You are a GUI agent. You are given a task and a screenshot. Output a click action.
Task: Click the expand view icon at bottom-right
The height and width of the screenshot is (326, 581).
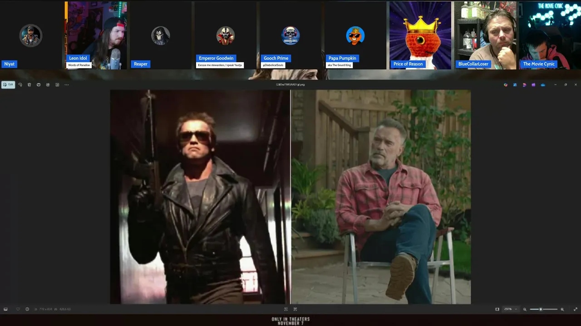(x=576, y=309)
